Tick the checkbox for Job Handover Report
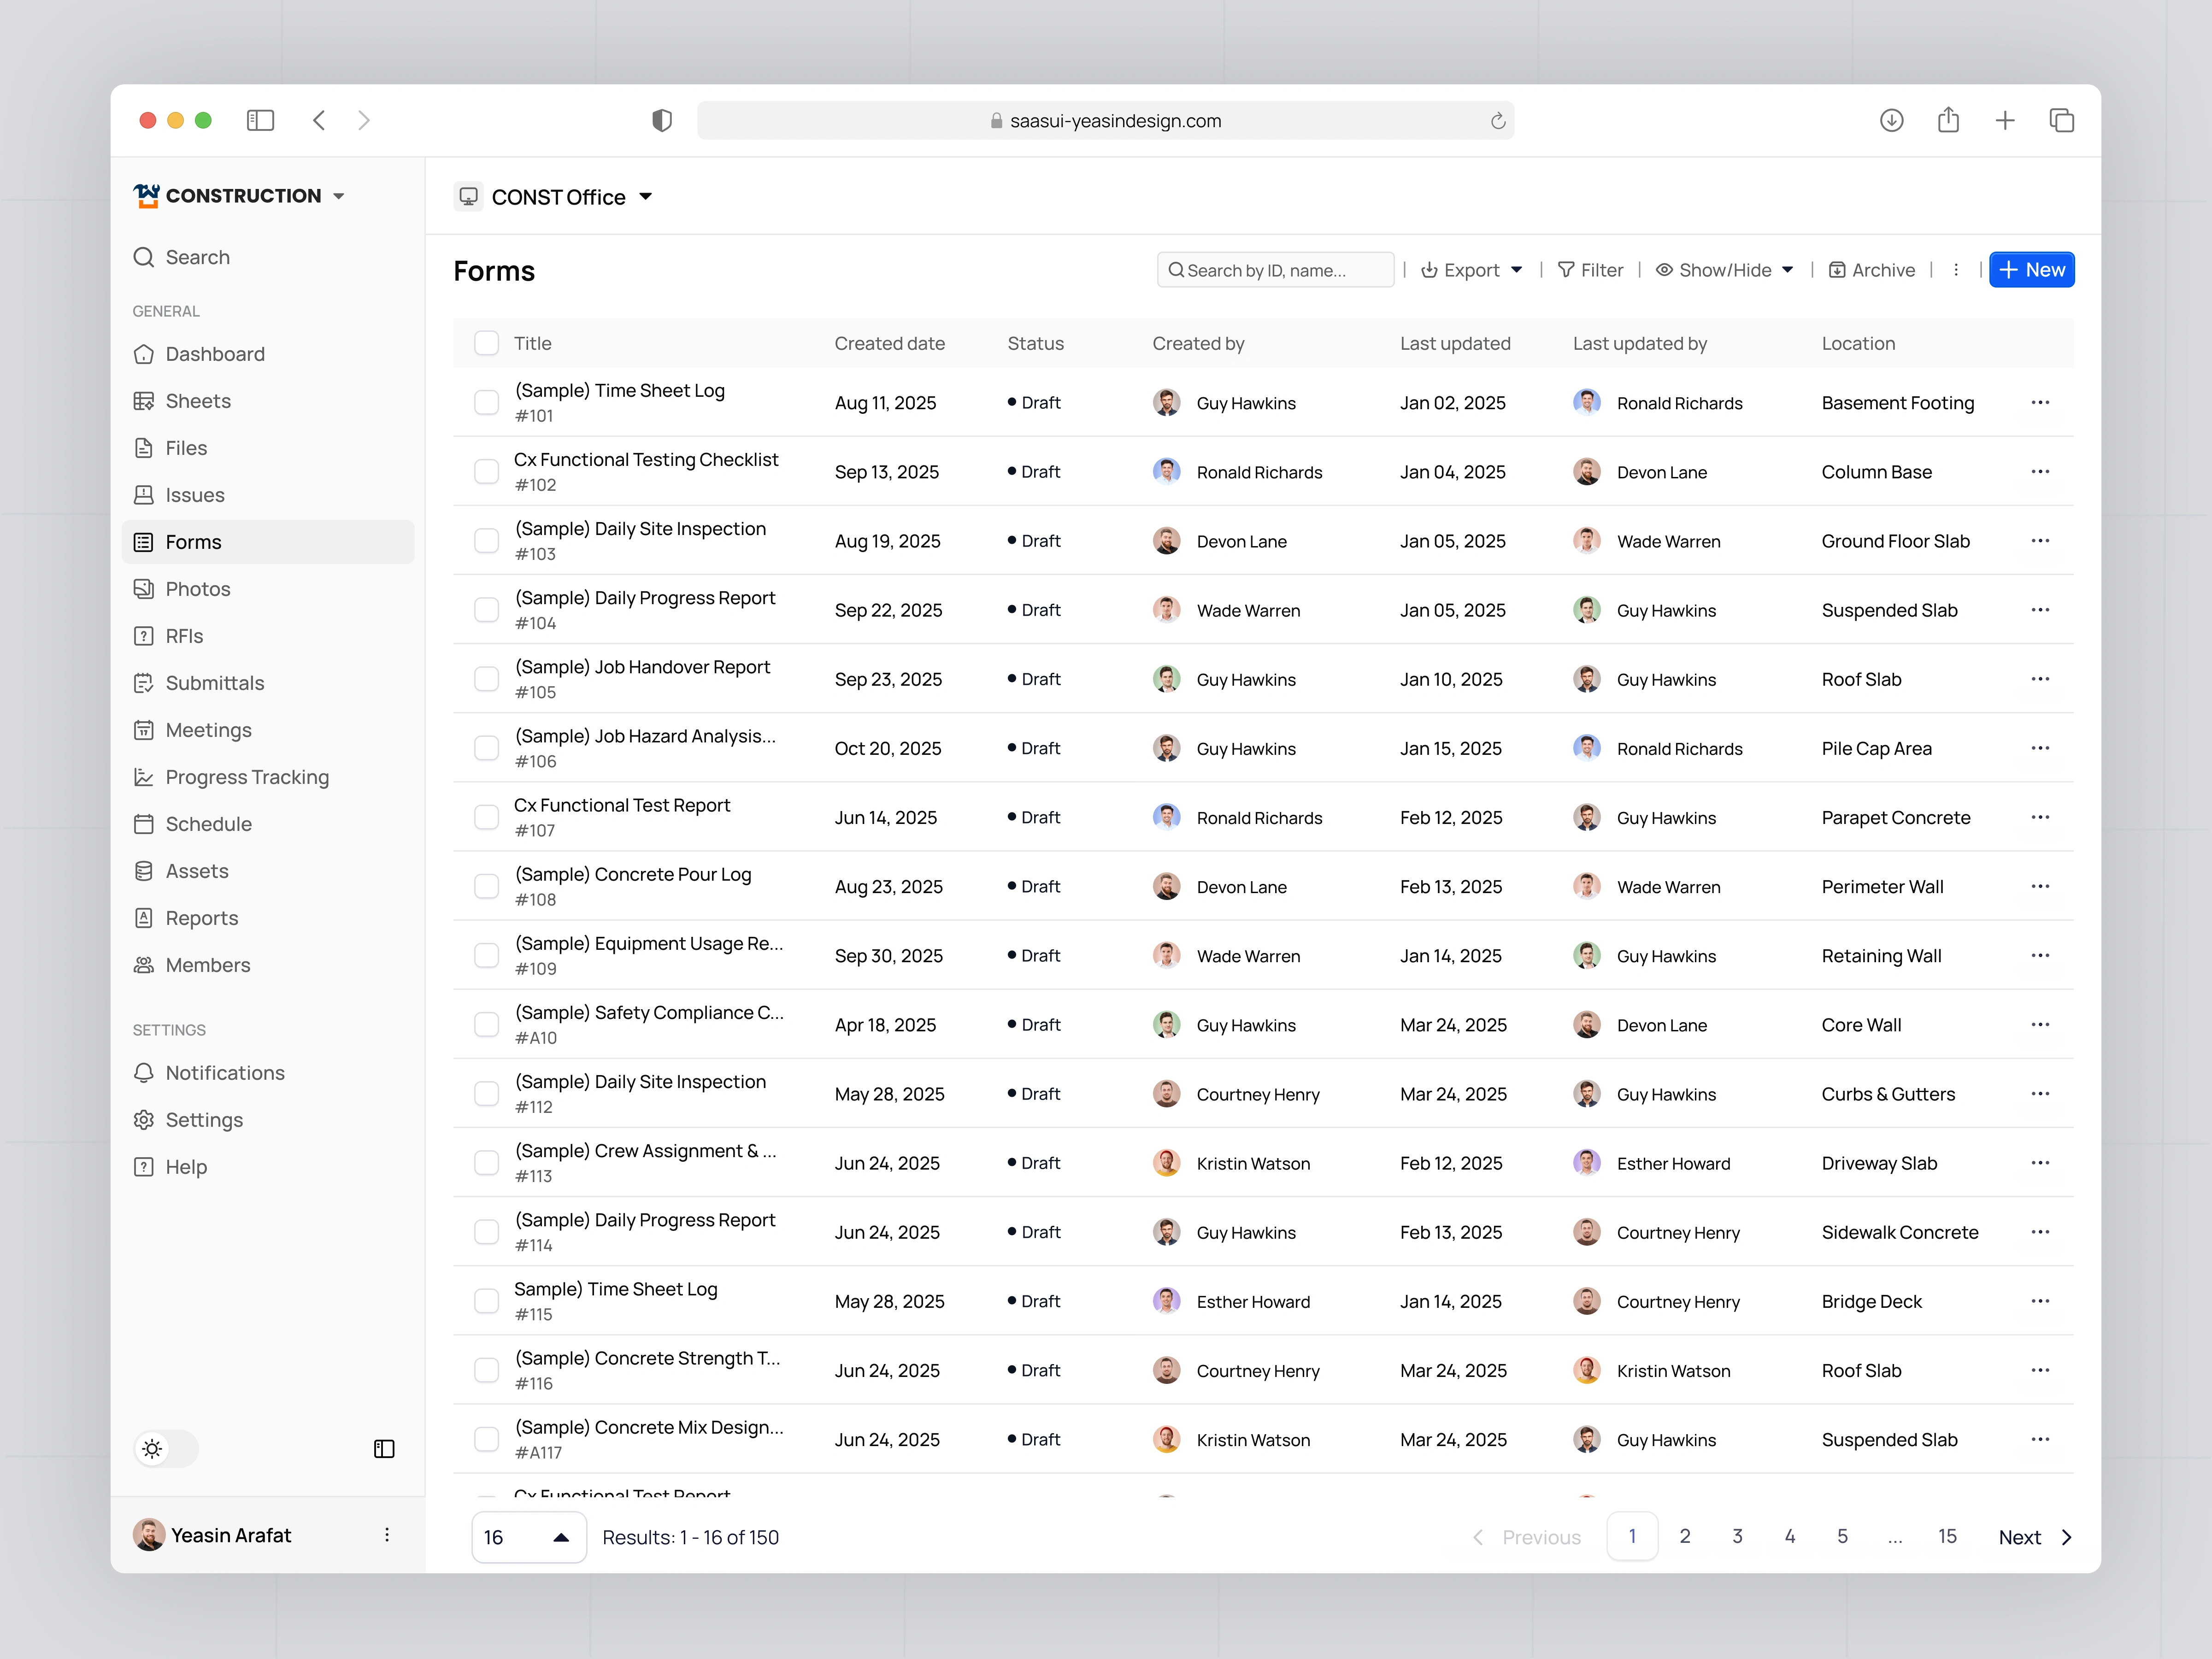Screen dimensions: 2212x1659 pos(486,679)
